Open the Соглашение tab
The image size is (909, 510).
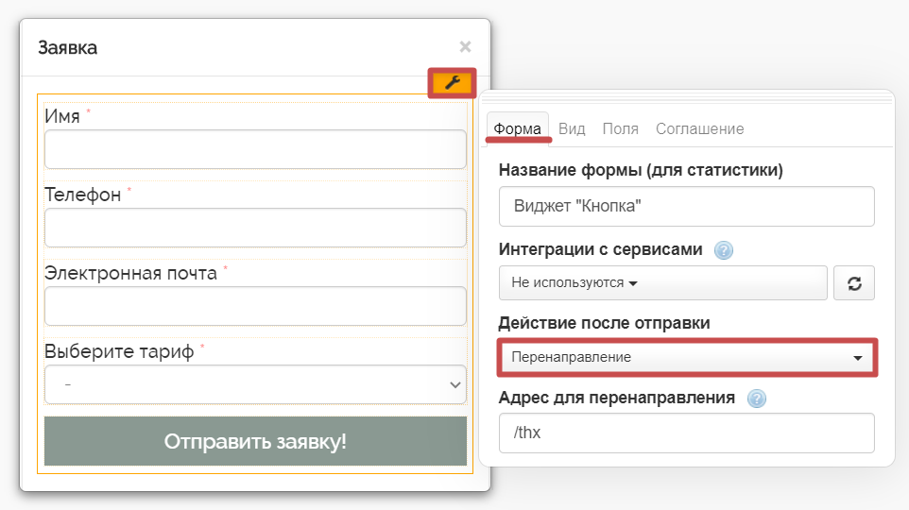pyautogui.click(x=699, y=128)
